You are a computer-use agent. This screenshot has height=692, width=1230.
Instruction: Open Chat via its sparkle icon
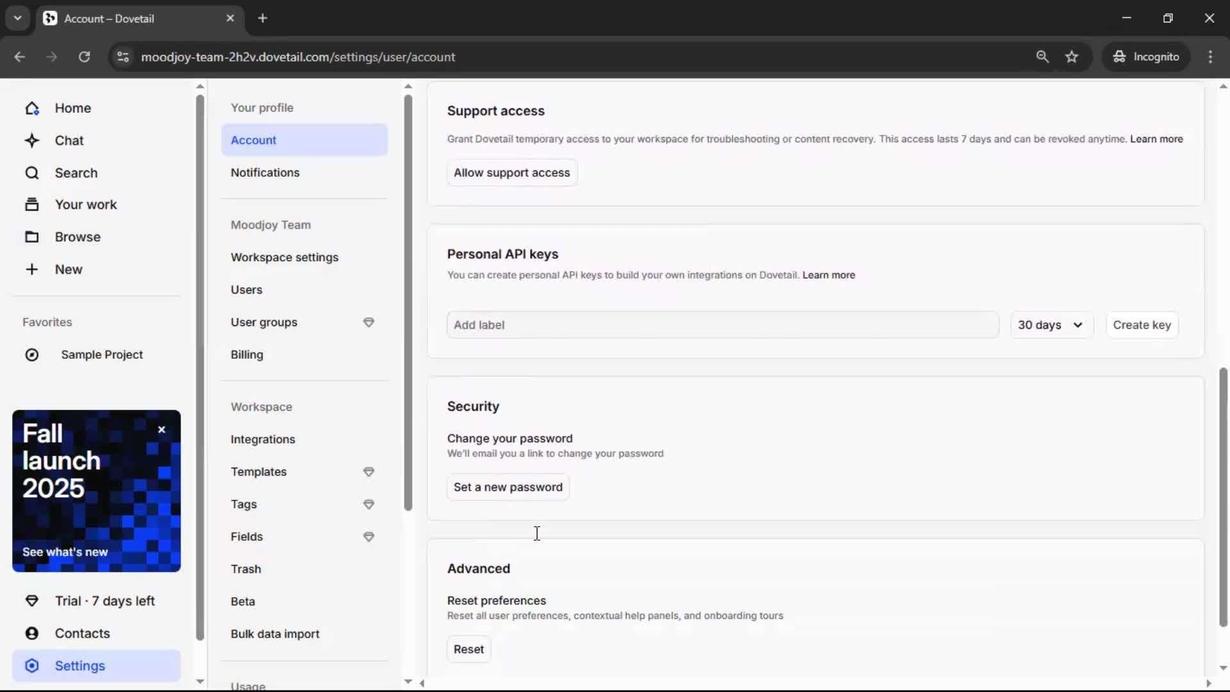pyautogui.click(x=32, y=140)
